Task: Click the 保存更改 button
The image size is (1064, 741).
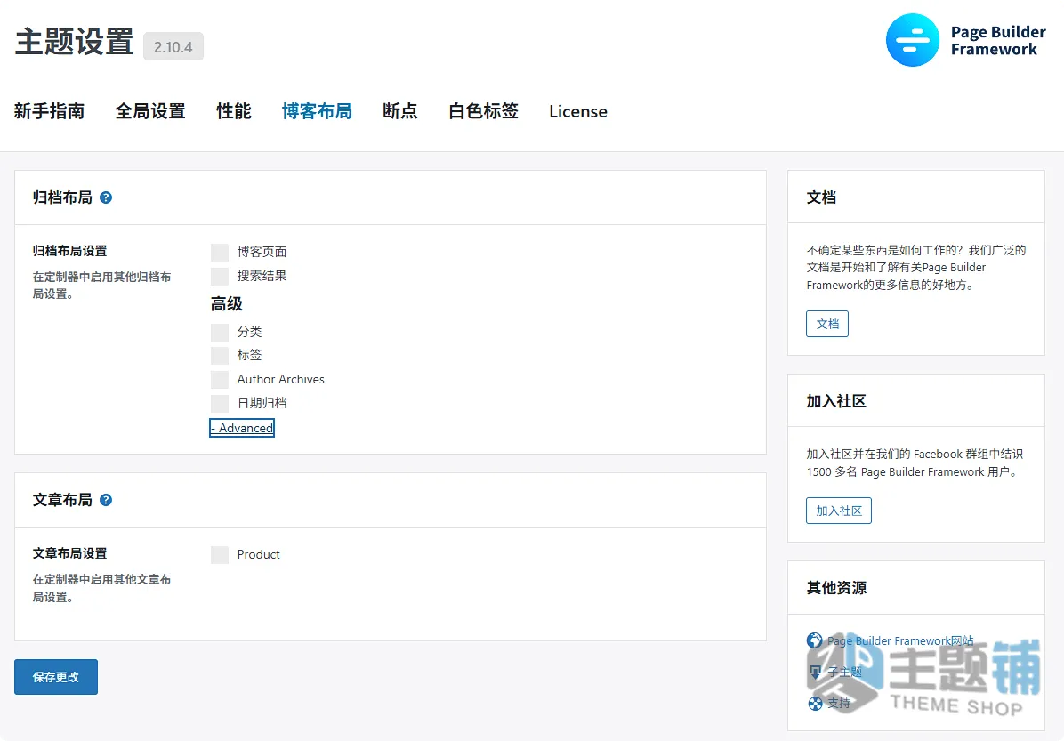Action: pos(56,677)
